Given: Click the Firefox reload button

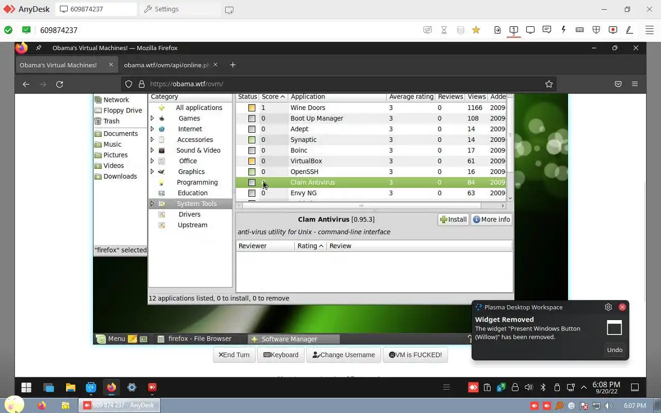Looking at the screenshot, I should coord(59,84).
